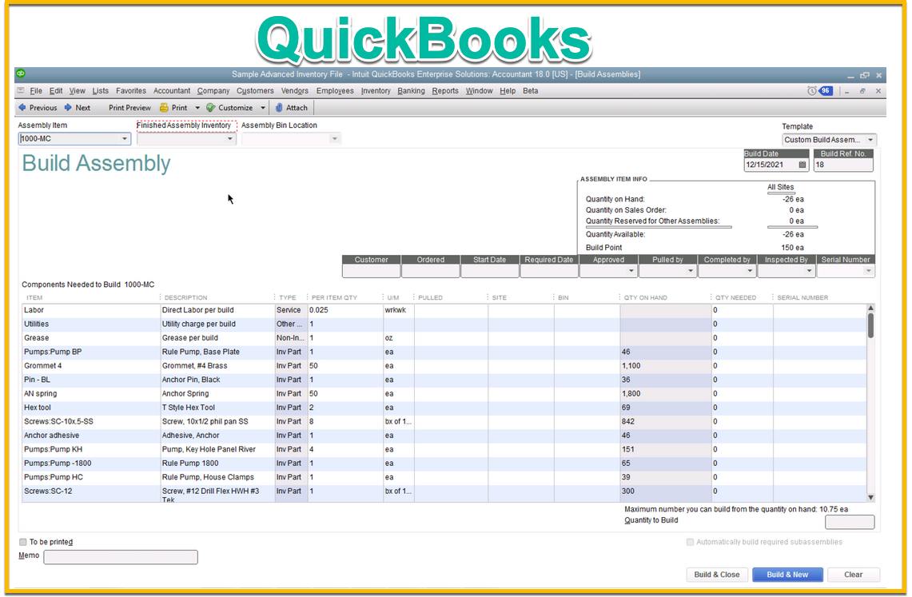Click the Memo input field
Viewport: 912px width, 597px height.
121,557
